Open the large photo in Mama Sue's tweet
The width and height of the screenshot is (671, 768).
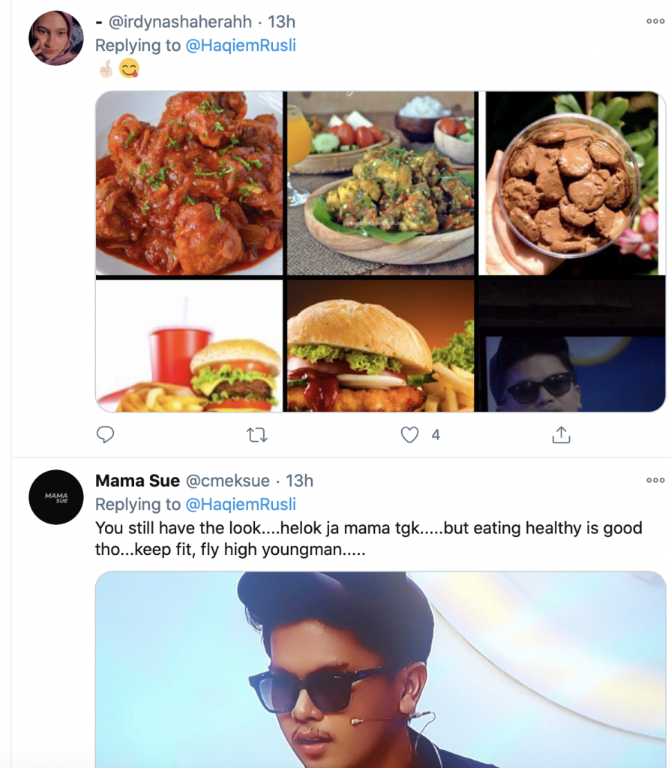pos(381,669)
